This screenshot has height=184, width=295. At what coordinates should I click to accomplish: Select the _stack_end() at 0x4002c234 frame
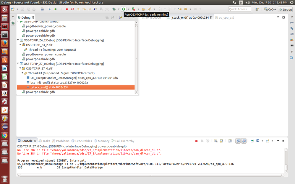76,87
